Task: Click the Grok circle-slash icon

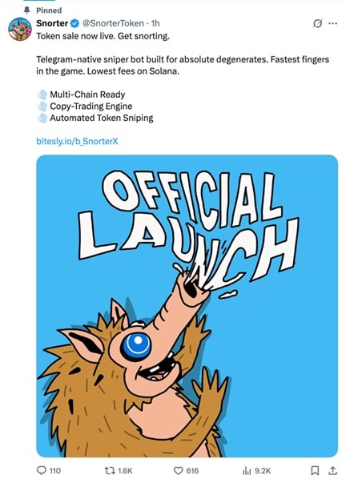Action: pos(318,23)
